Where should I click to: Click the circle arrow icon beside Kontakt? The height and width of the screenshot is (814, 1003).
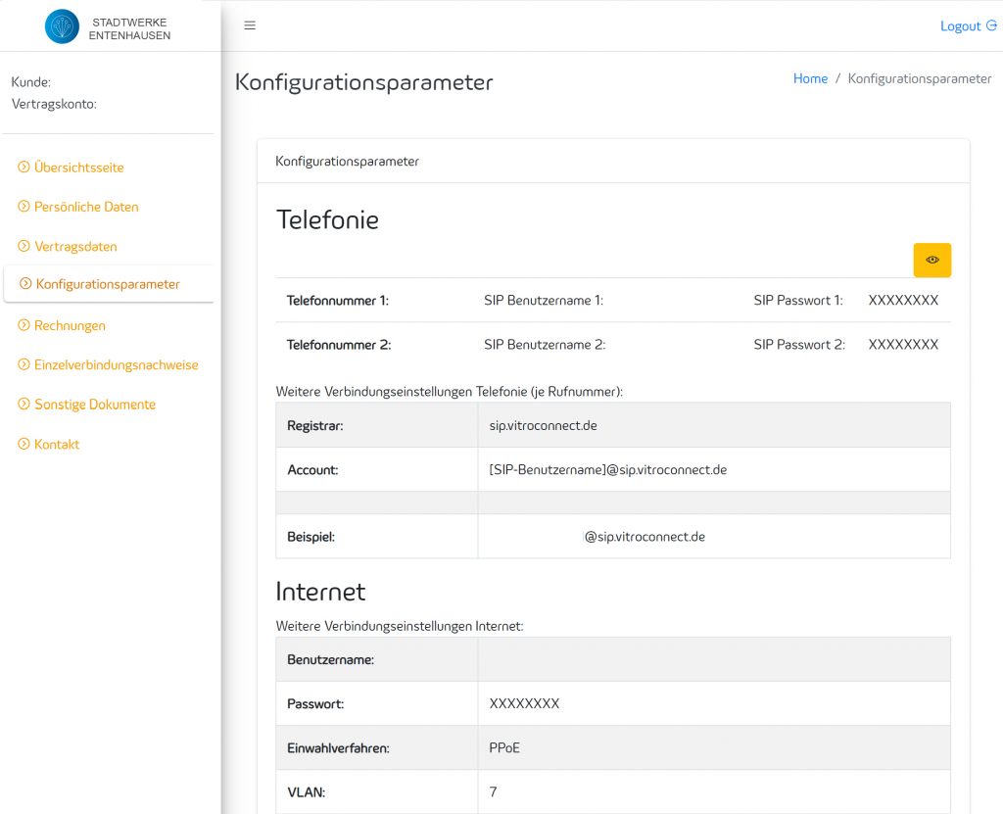(x=24, y=444)
